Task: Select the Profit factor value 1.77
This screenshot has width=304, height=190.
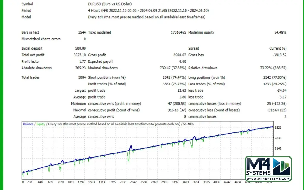Action: [x=83, y=61]
